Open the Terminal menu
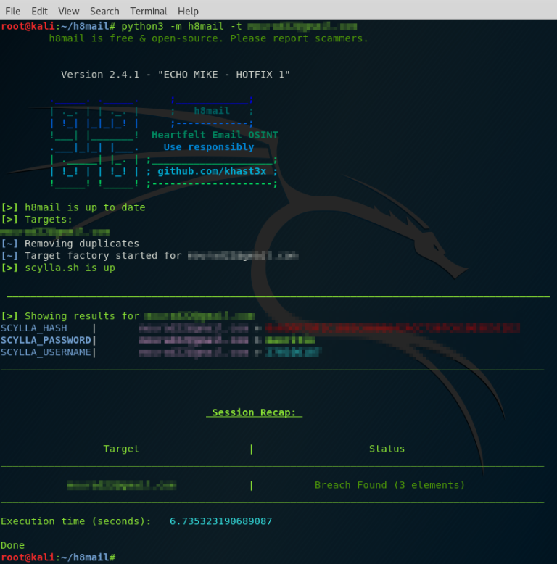Image resolution: width=557 pixels, height=564 pixels. 148,12
